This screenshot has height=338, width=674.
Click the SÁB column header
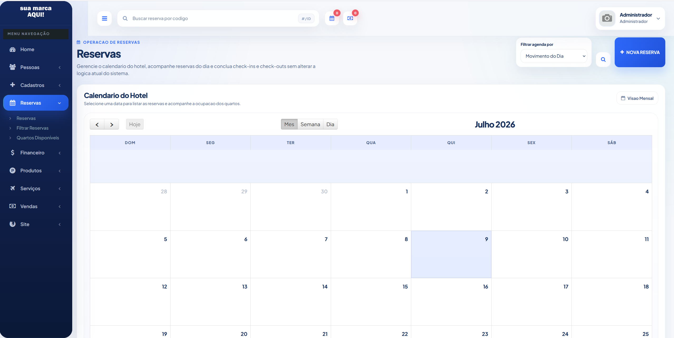612,143
